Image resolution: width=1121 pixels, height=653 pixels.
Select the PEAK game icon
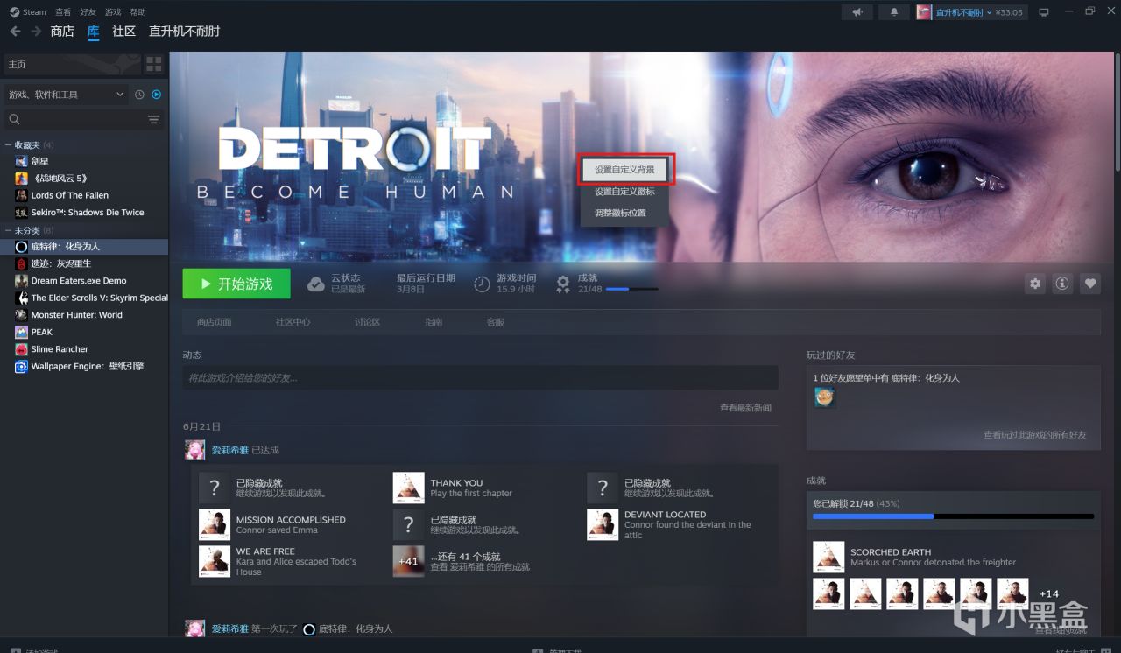(x=22, y=332)
